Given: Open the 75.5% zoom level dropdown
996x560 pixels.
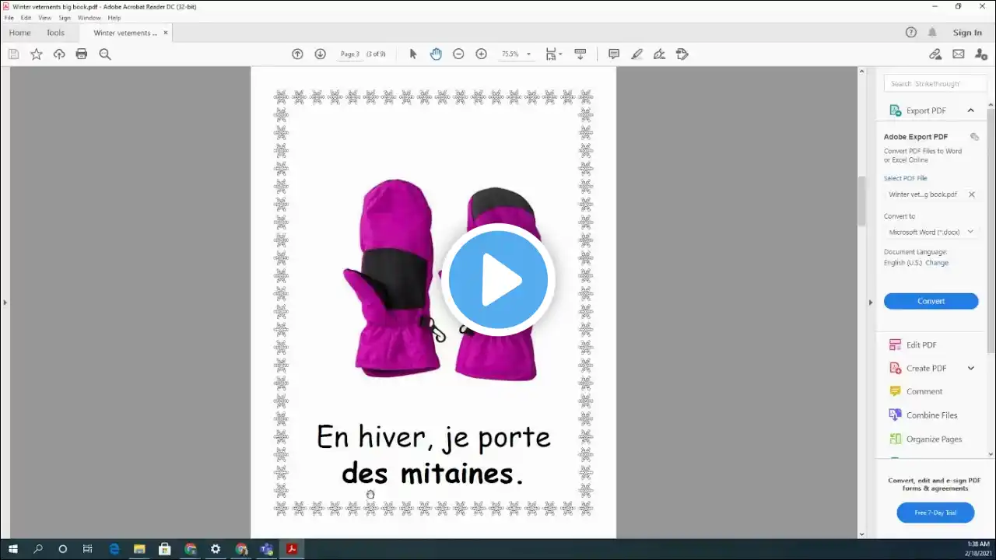Looking at the screenshot, I should pos(516,54).
